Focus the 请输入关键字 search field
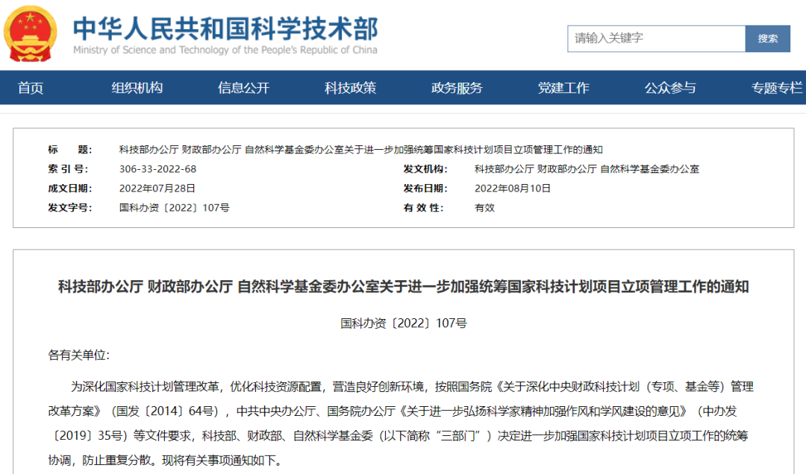 657,39
